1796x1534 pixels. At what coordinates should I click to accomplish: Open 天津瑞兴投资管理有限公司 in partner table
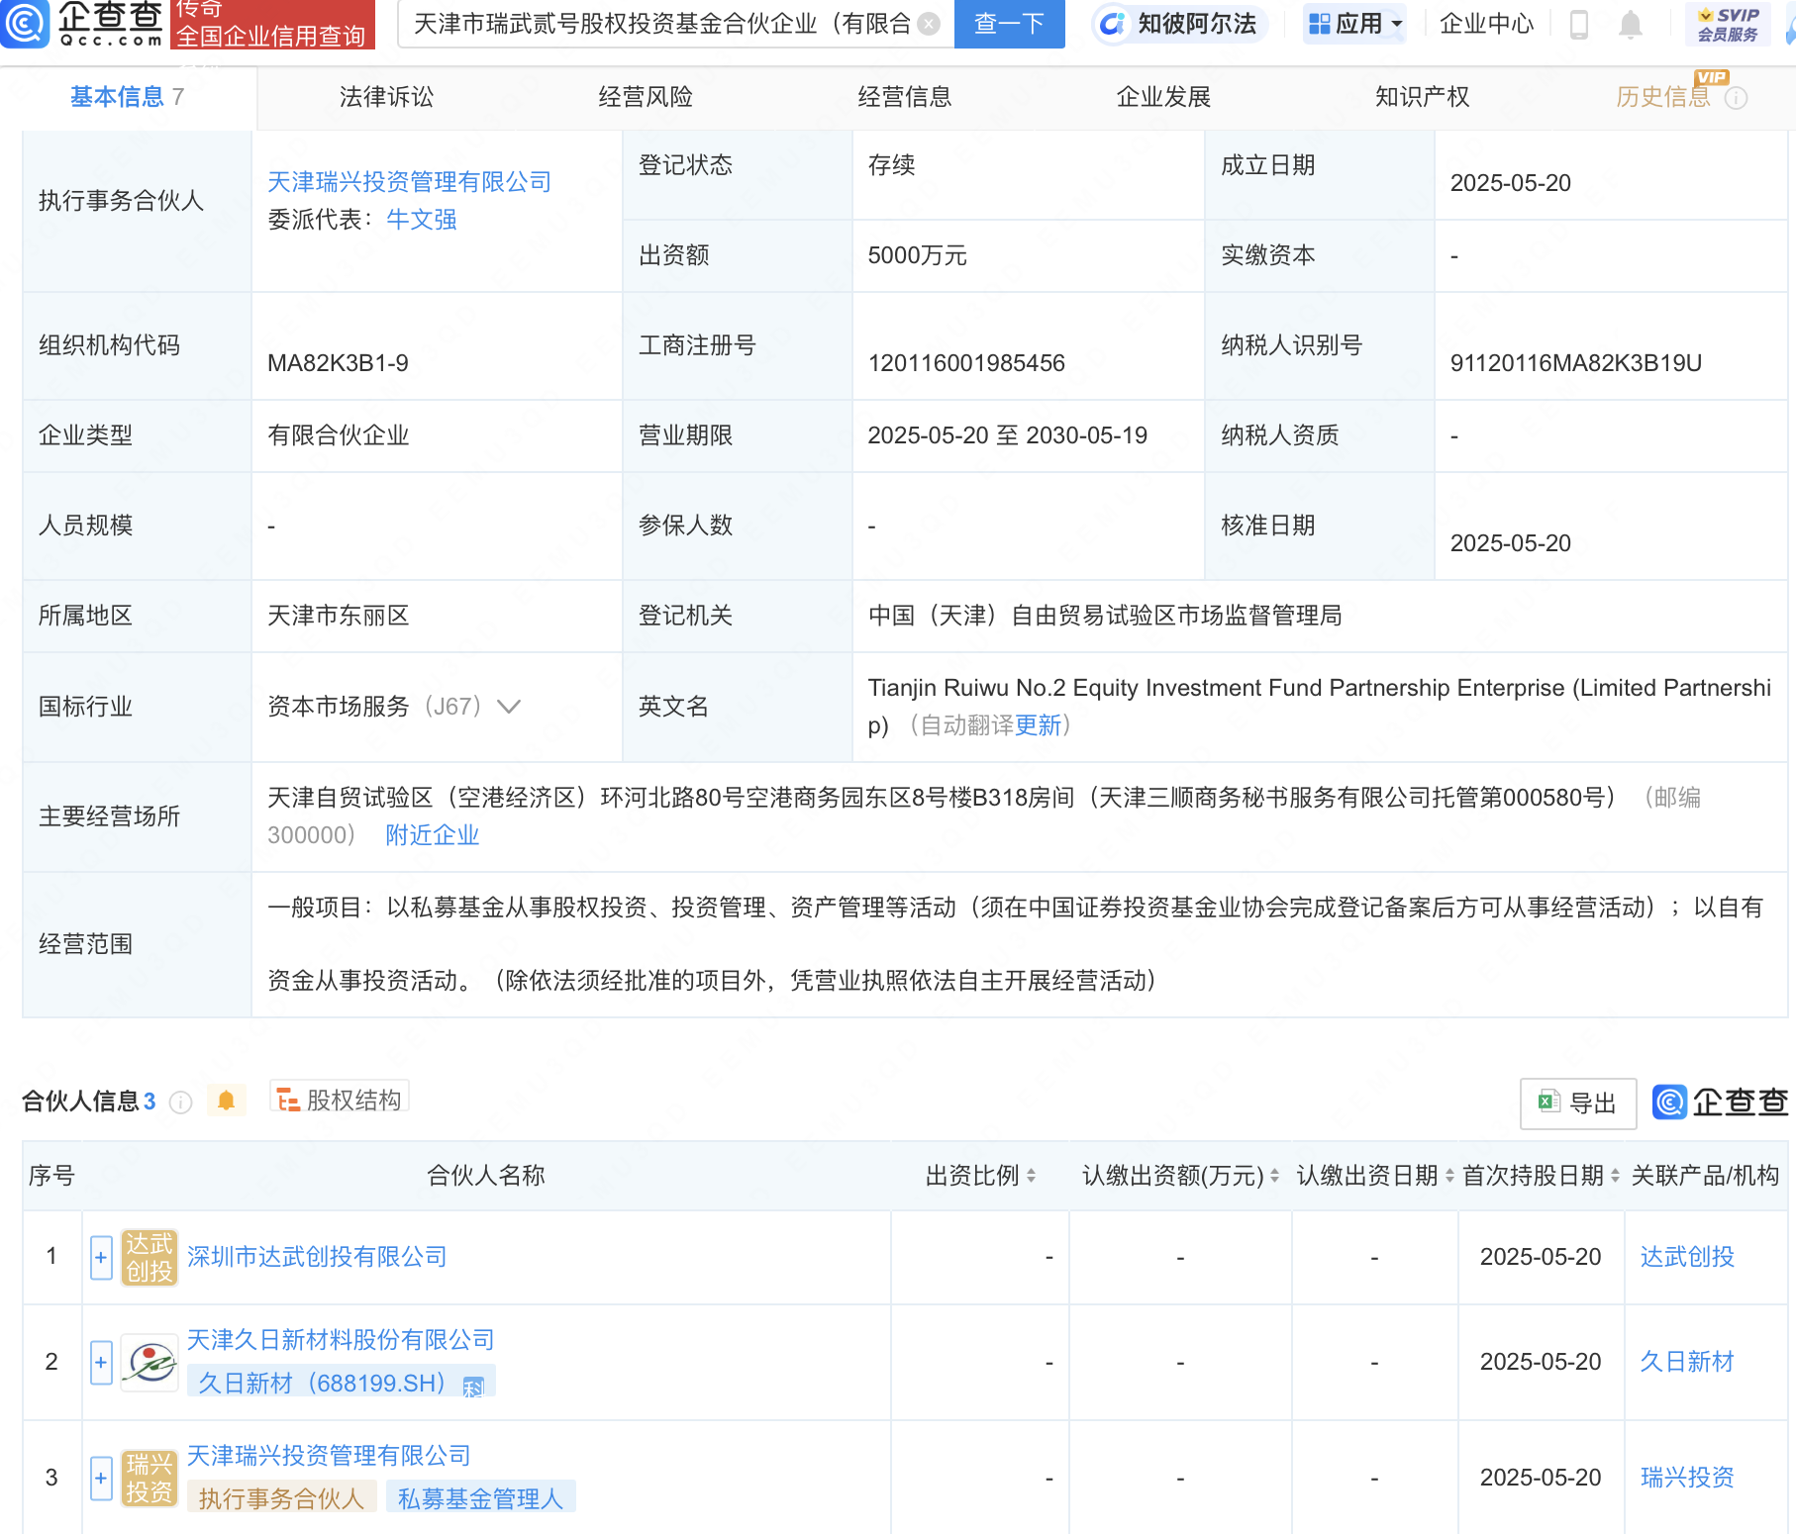329,1456
